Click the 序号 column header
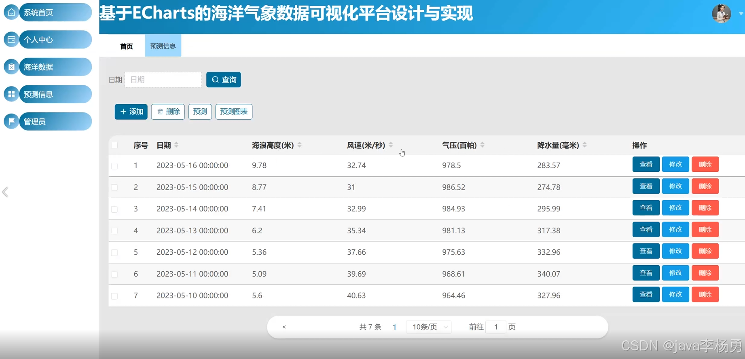The height and width of the screenshot is (359, 745). 141,145
